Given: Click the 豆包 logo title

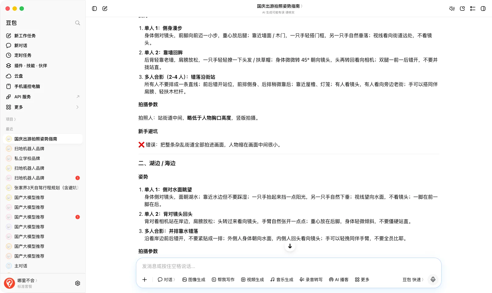Looking at the screenshot, I should point(11,23).
